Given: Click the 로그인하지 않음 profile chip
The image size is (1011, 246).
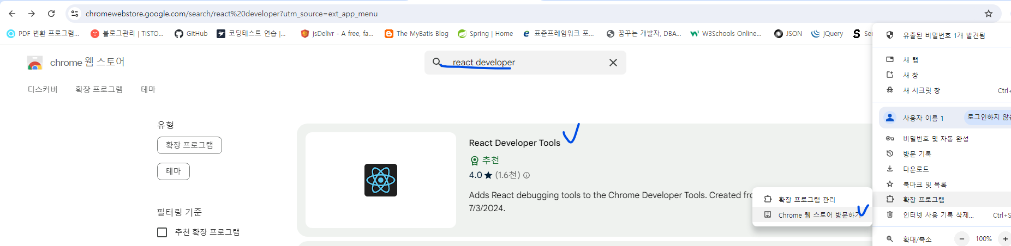Looking at the screenshot, I should (x=987, y=117).
